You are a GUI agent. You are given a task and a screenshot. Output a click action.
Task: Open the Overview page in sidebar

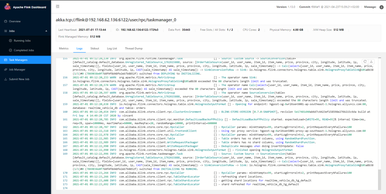pyautogui.click(x=25, y=21)
